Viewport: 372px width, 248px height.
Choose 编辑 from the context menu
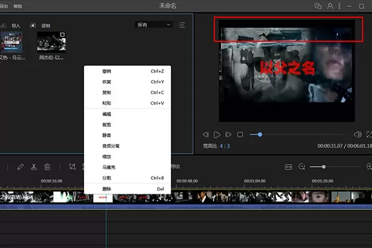(x=127, y=114)
